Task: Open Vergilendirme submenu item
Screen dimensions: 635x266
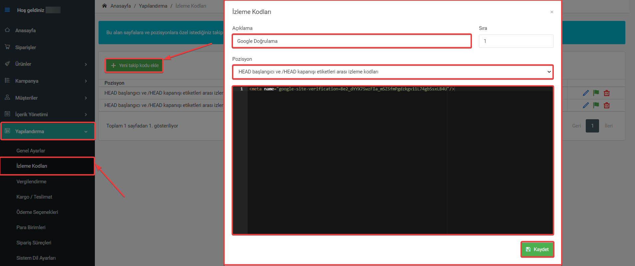Action: [x=31, y=182]
